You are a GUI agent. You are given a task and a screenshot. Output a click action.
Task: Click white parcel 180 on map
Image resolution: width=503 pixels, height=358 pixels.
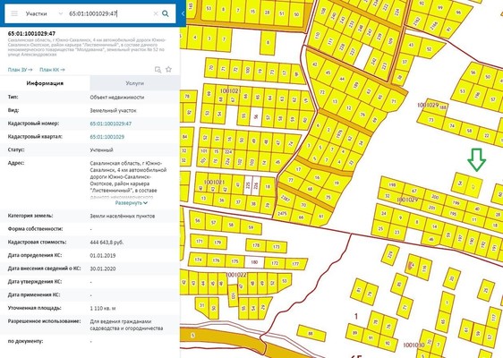pyautogui.click(x=254, y=262)
